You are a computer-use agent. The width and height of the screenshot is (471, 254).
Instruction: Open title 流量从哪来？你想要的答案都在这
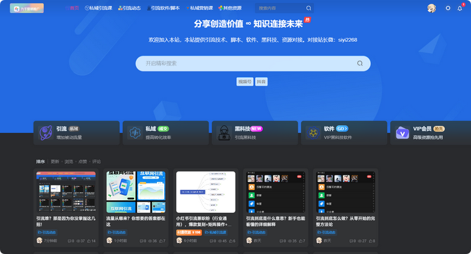(x=136, y=221)
